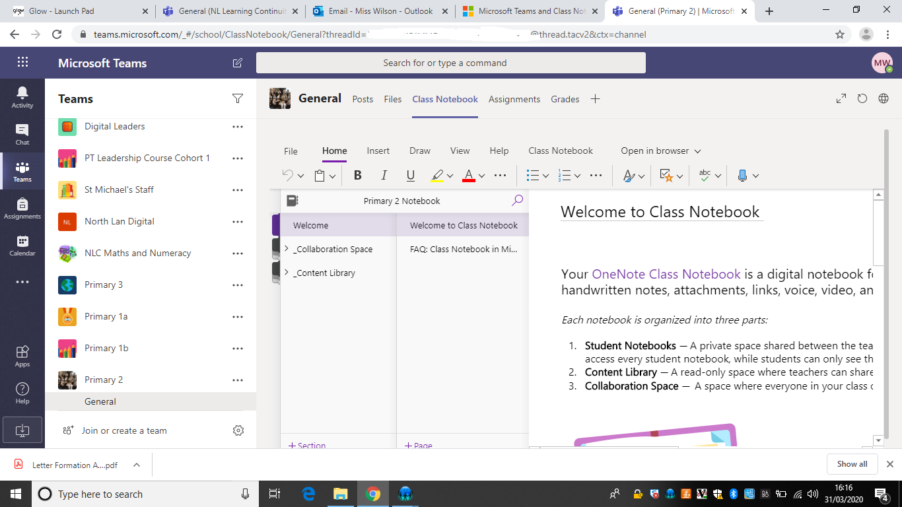Search the notebook with the magnifier icon
This screenshot has height=507, width=902.
(x=517, y=200)
